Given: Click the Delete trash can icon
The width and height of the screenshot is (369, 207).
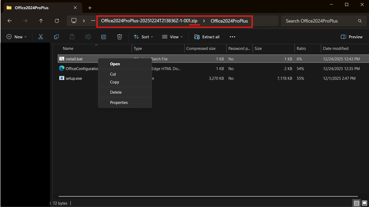Looking at the screenshot, I should [120, 37].
